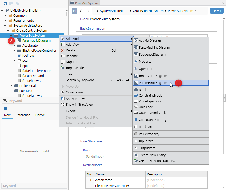The width and height of the screenshot is (226, 190).
Task: Click the Detail button
Action: pyautogui.click(x=217, y=11)
